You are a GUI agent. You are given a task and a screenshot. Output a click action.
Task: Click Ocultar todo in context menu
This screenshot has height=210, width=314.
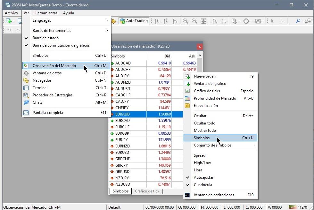220,123
